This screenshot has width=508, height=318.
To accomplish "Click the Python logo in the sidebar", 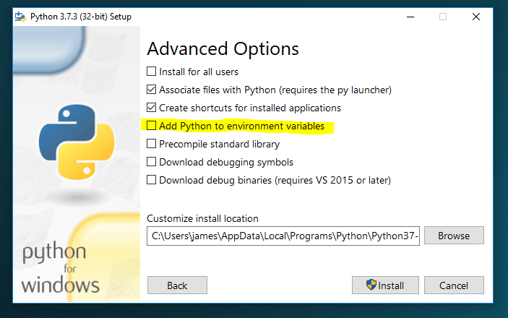I will [69, 142].
